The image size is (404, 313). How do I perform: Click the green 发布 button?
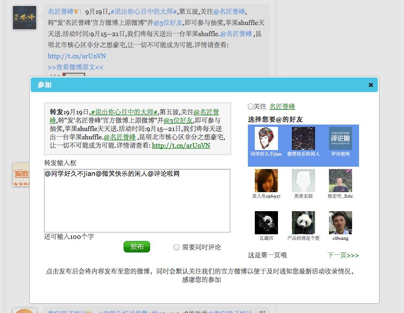pos(137,247)
